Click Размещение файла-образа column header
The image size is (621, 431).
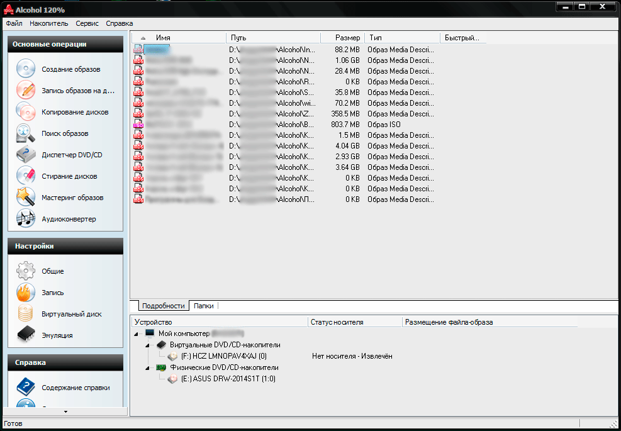click(490, 322)
